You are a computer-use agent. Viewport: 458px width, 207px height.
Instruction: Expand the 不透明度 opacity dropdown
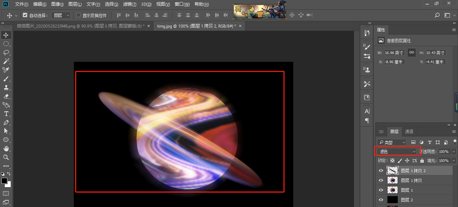pyautogui.click(x=454, y=152)
